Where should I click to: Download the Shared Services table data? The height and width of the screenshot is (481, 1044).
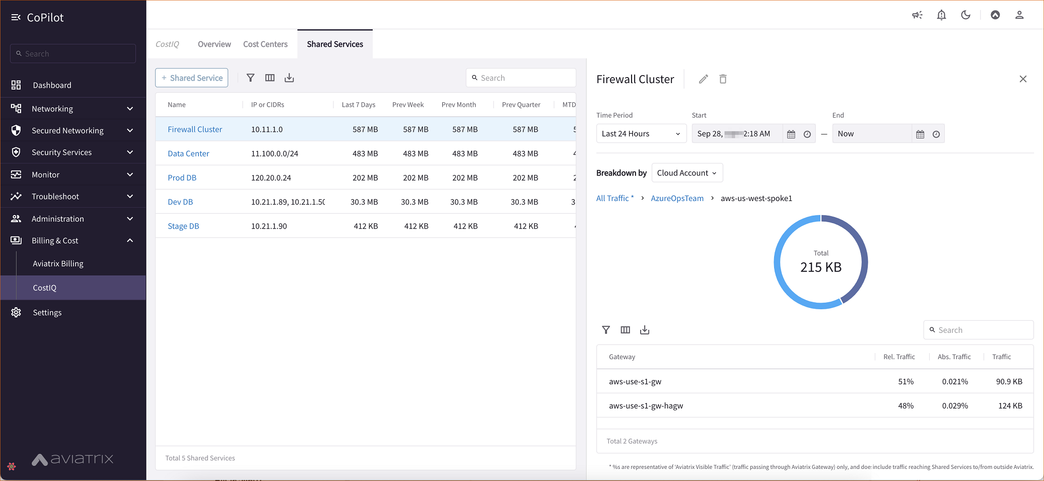click(x=289, y=78)
